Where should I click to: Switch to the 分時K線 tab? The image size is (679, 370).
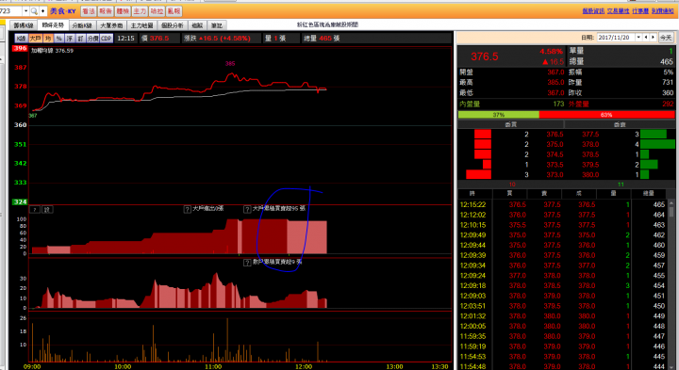(x=82, y=25)
